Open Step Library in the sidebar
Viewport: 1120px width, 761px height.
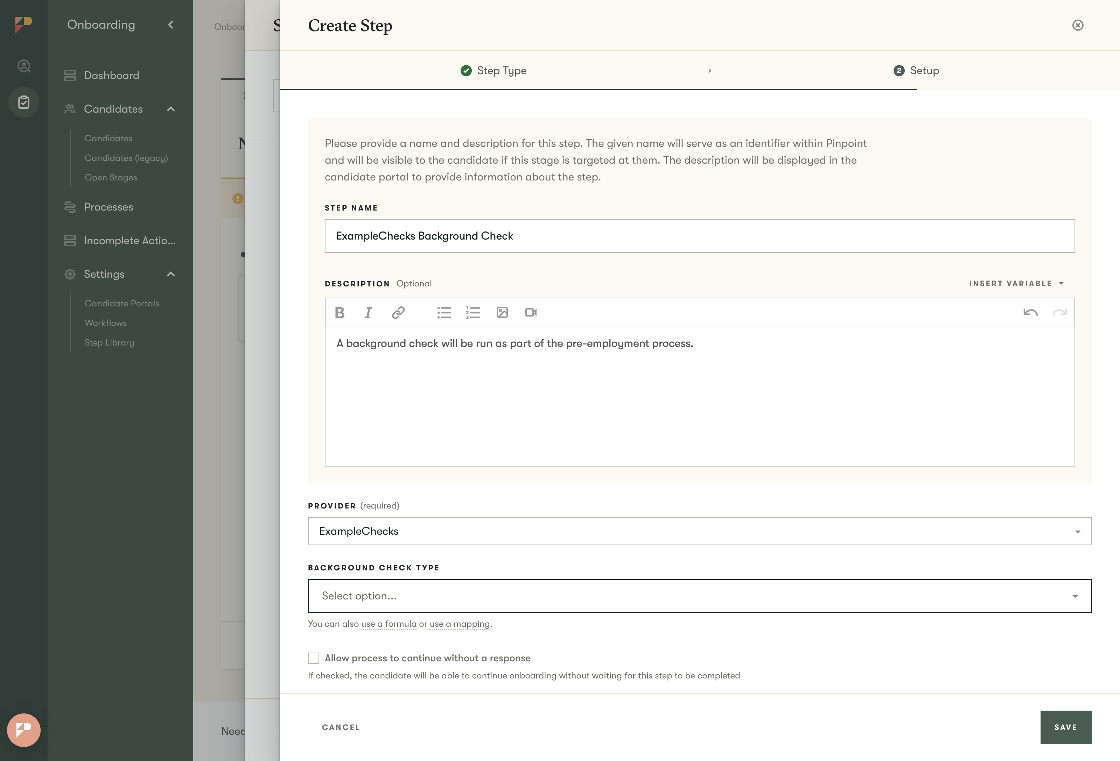pos(110,342)
